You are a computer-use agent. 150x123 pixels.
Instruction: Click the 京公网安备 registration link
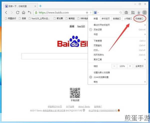pos(103,110)
